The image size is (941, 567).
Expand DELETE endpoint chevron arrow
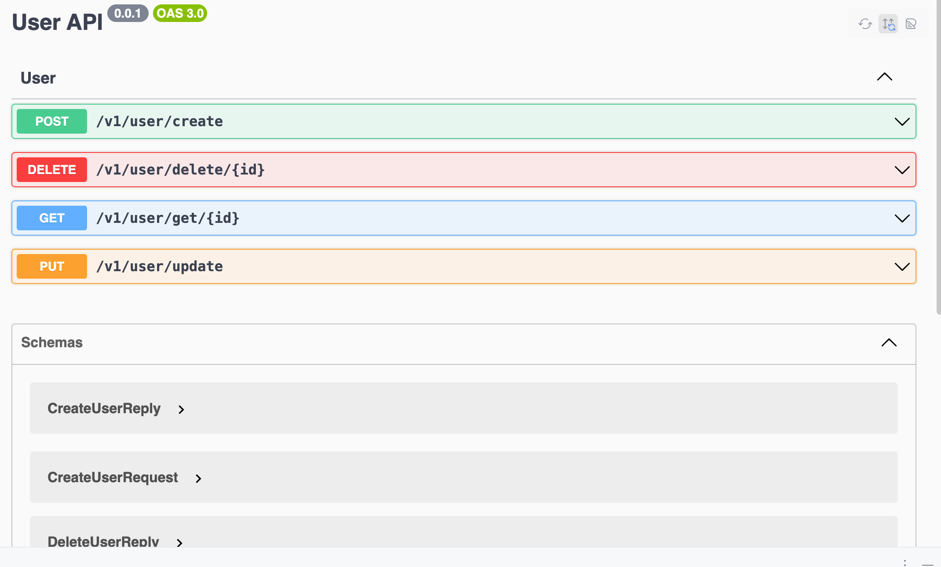pos(902,170)
